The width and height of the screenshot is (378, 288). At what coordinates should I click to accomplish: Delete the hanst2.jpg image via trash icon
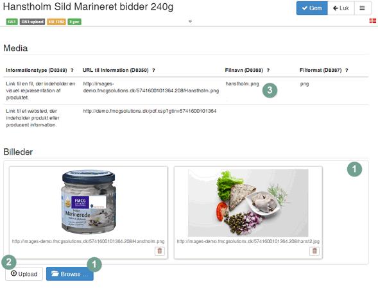[314, 251]
